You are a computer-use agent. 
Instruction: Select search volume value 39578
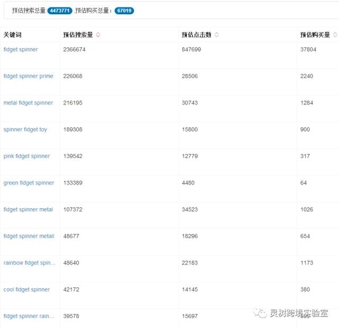pos(71,316)
